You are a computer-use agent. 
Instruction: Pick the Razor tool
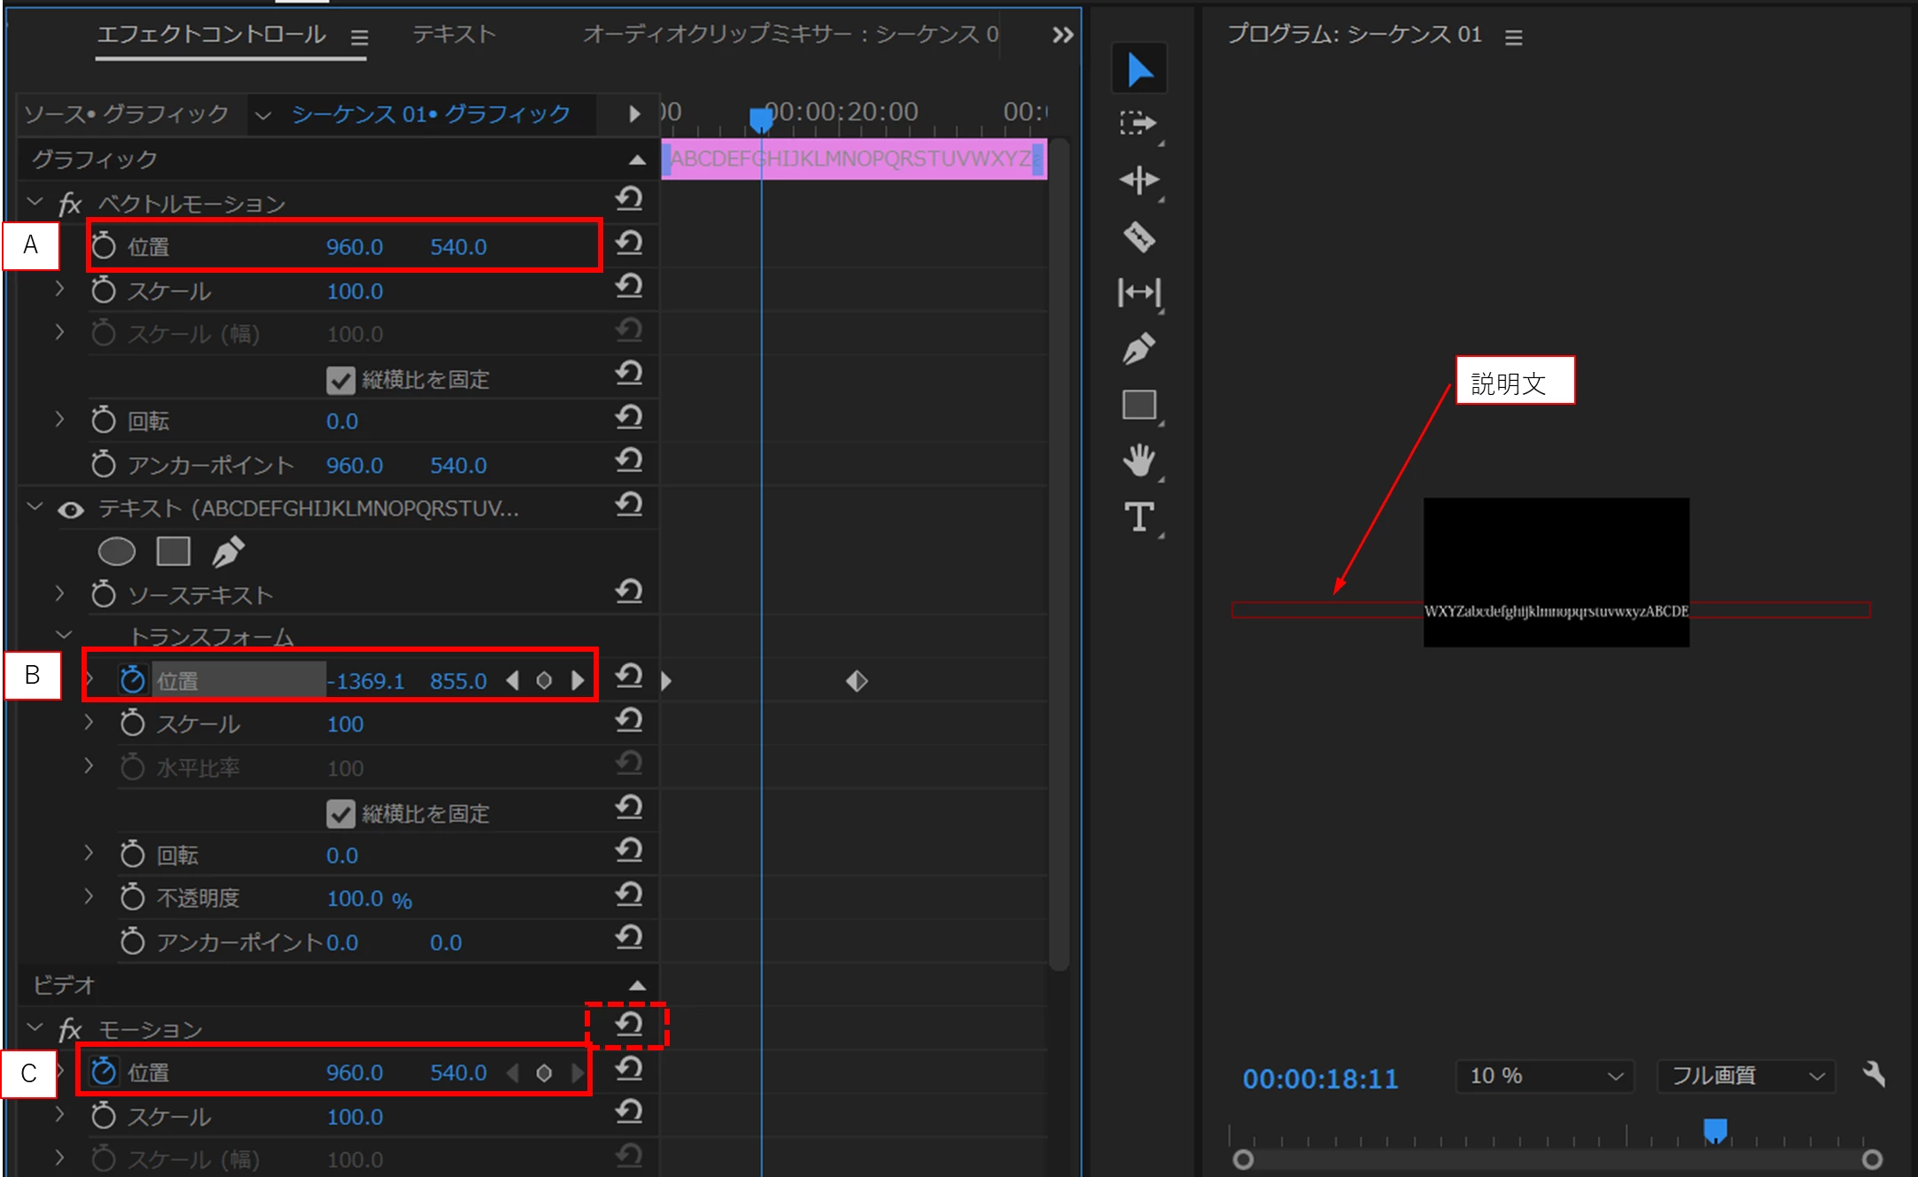click(x=1138, y=236)
